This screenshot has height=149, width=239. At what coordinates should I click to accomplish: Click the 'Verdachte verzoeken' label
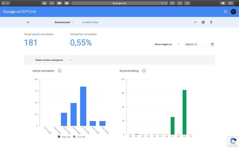[83, 34]
